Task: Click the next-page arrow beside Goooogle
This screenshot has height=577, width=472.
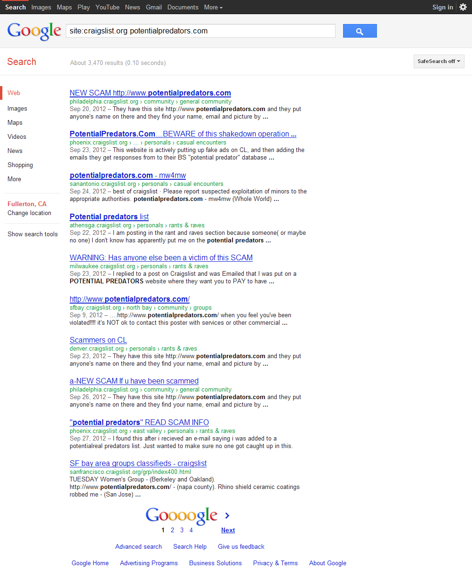Action: 227,516
